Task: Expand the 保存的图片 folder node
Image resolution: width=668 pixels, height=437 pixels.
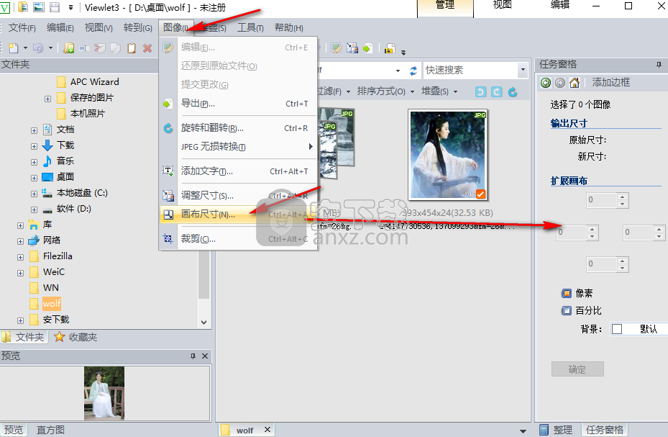Action: click(x=47, y=99)
